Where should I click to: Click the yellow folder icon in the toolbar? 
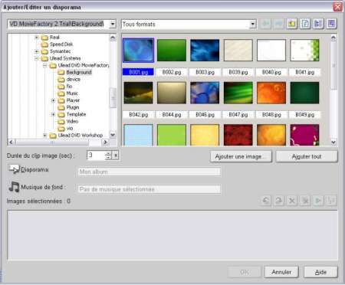pyautogui.click(x=291, y=24)
